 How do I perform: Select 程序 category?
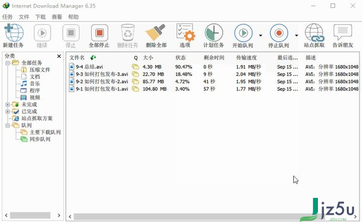click(x=35, y=90)
